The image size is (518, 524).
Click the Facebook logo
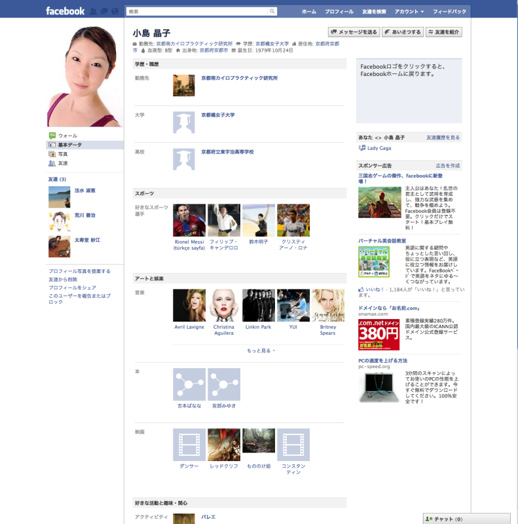click(65, 11)
